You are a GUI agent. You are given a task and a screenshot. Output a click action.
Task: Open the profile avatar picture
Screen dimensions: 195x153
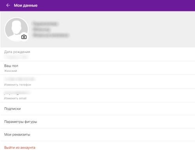(16, 29)
